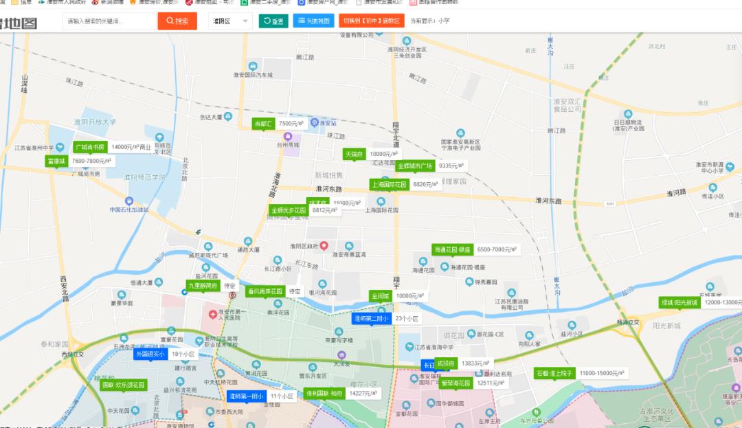Click the green 重置 reset button
This screenshot has width=742, height=428.
pyautogui.click(x=273, y=21)
